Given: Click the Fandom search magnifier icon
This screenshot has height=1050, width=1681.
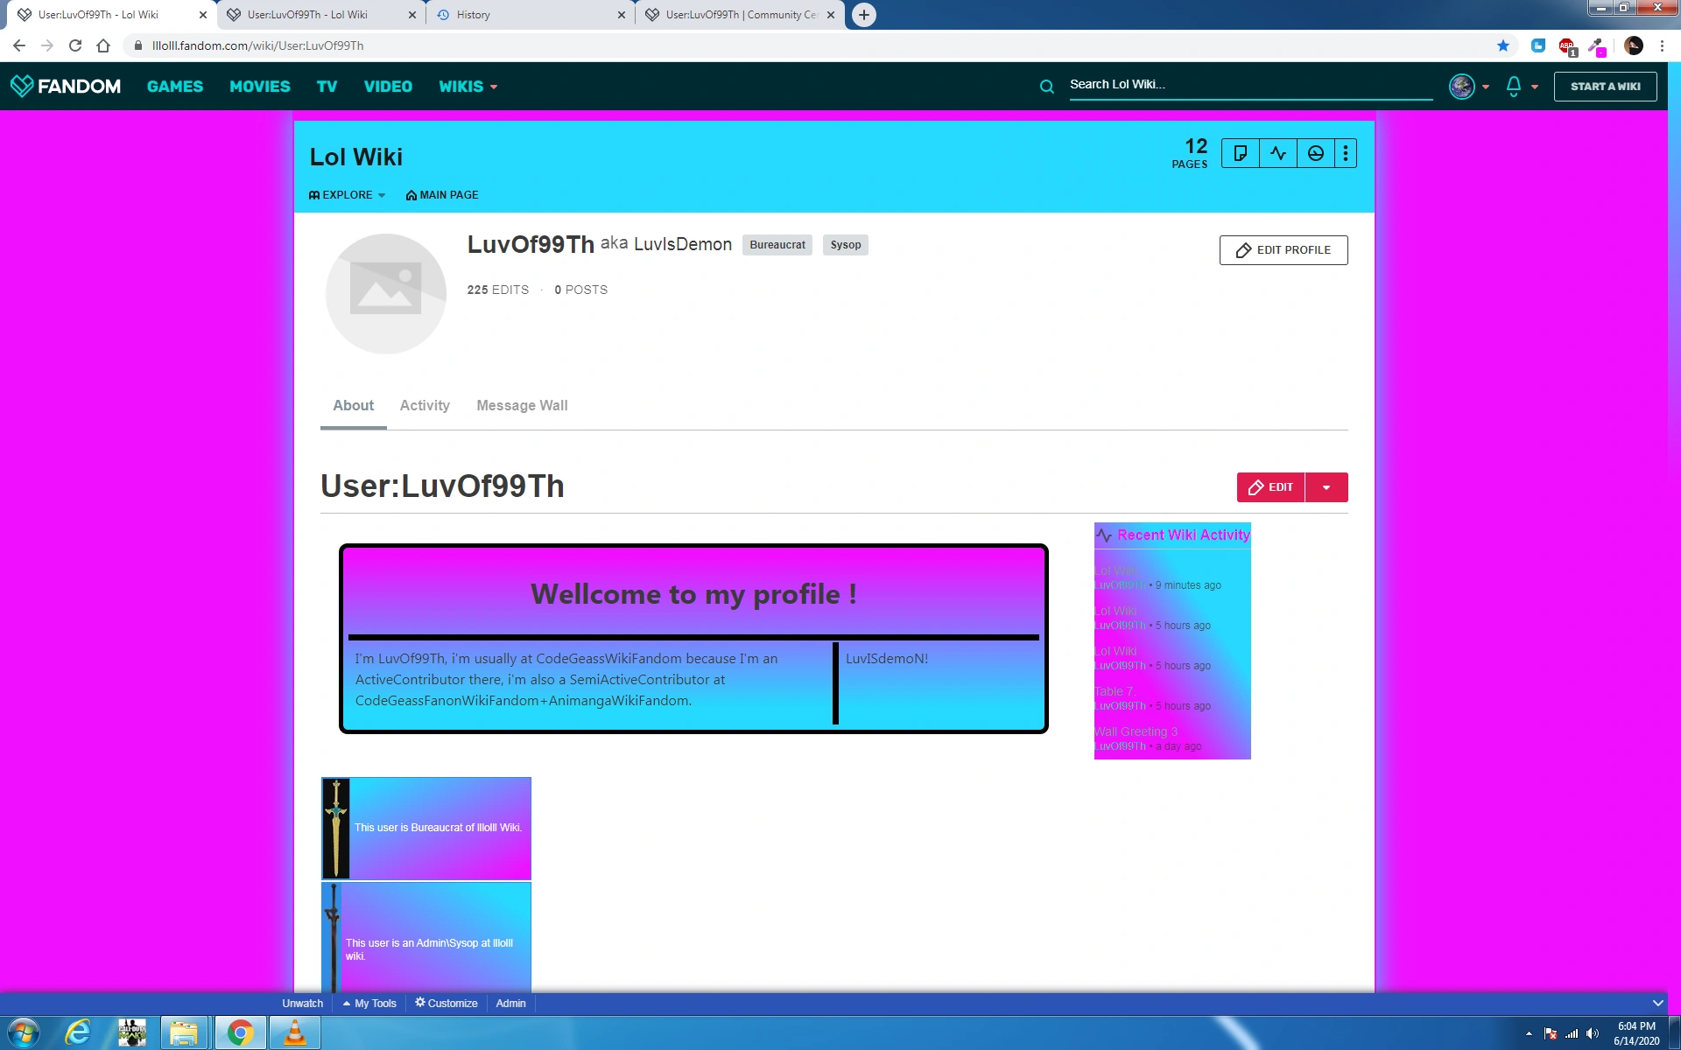Looking at the screenshot, I should [x=1046, y=86].
